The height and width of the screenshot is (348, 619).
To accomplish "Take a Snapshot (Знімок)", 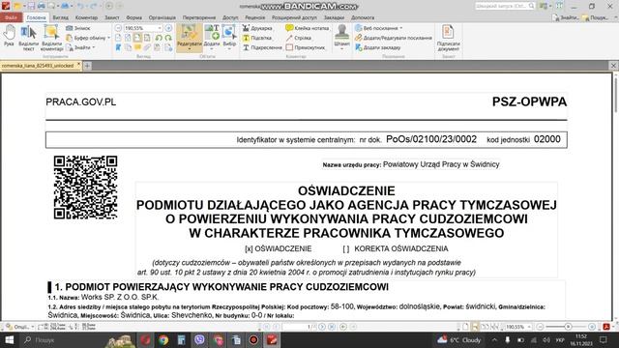I will (78, 28).
